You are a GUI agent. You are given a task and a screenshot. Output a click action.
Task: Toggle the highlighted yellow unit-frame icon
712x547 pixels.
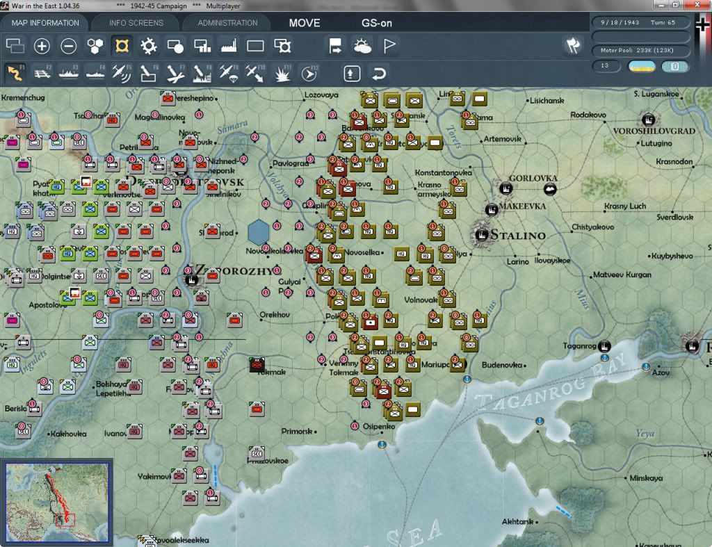pyautogui.click(x=122, y=46)
